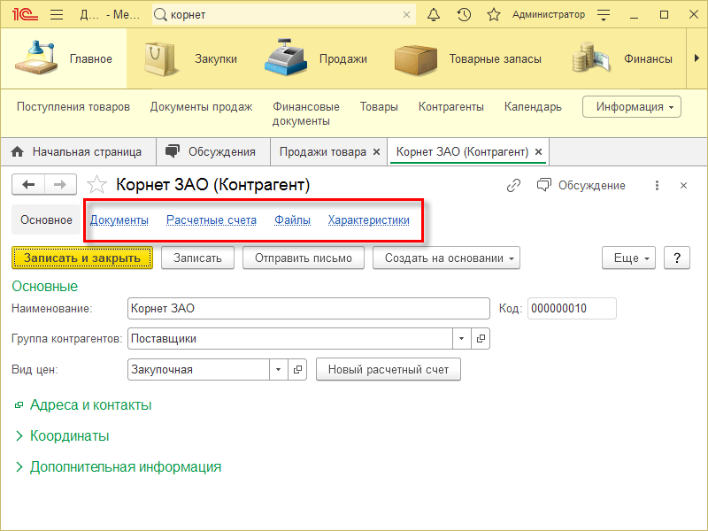This screenshot has height=531, width=708.
Task: Switch to the Продажи товара tab
Action: click(322, 152)
